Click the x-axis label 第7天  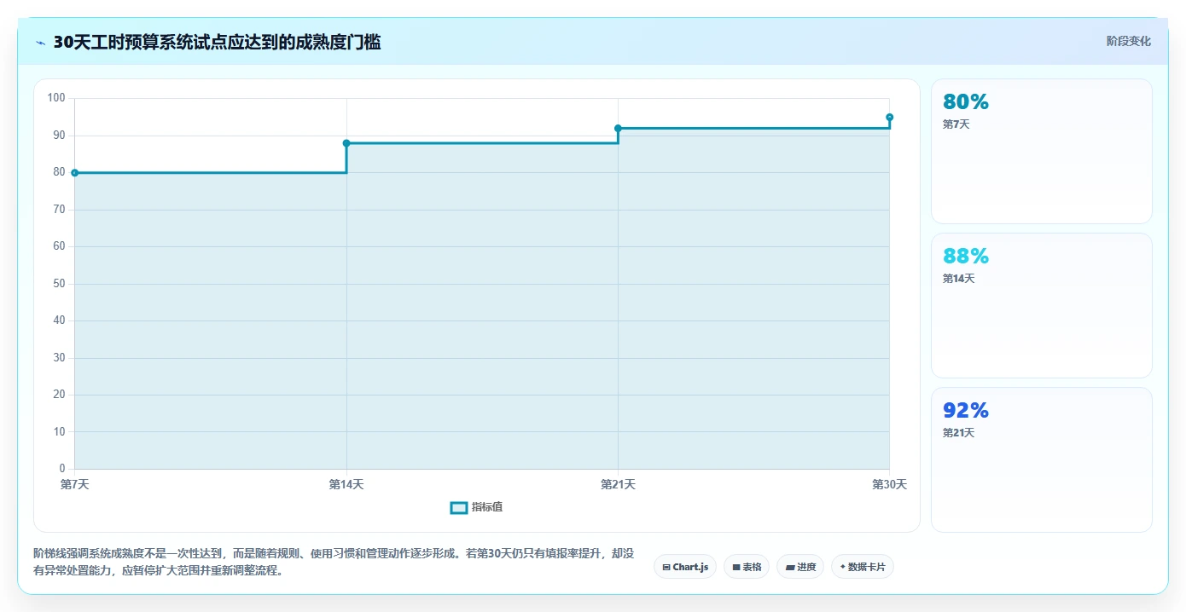[75, 484]
